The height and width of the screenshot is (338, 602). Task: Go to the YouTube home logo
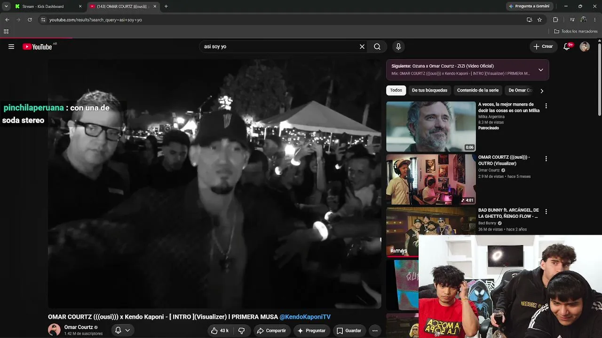tap(37, 46)
